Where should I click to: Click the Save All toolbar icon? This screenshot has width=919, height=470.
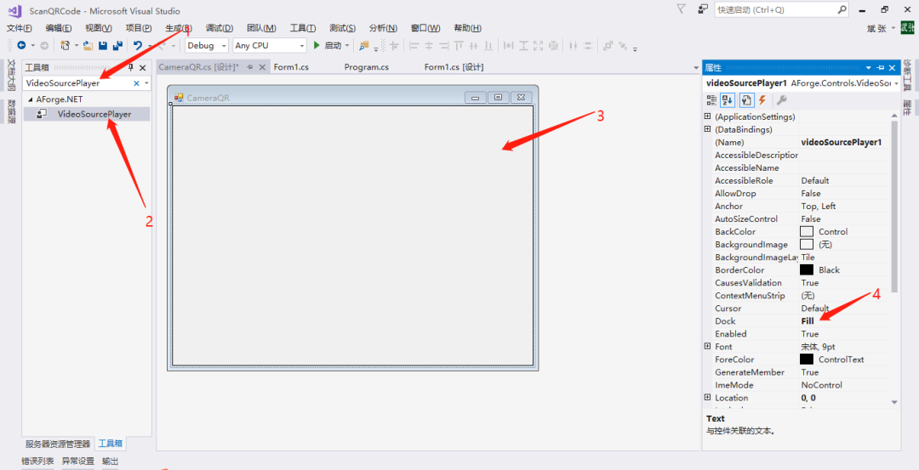(117, 46)
